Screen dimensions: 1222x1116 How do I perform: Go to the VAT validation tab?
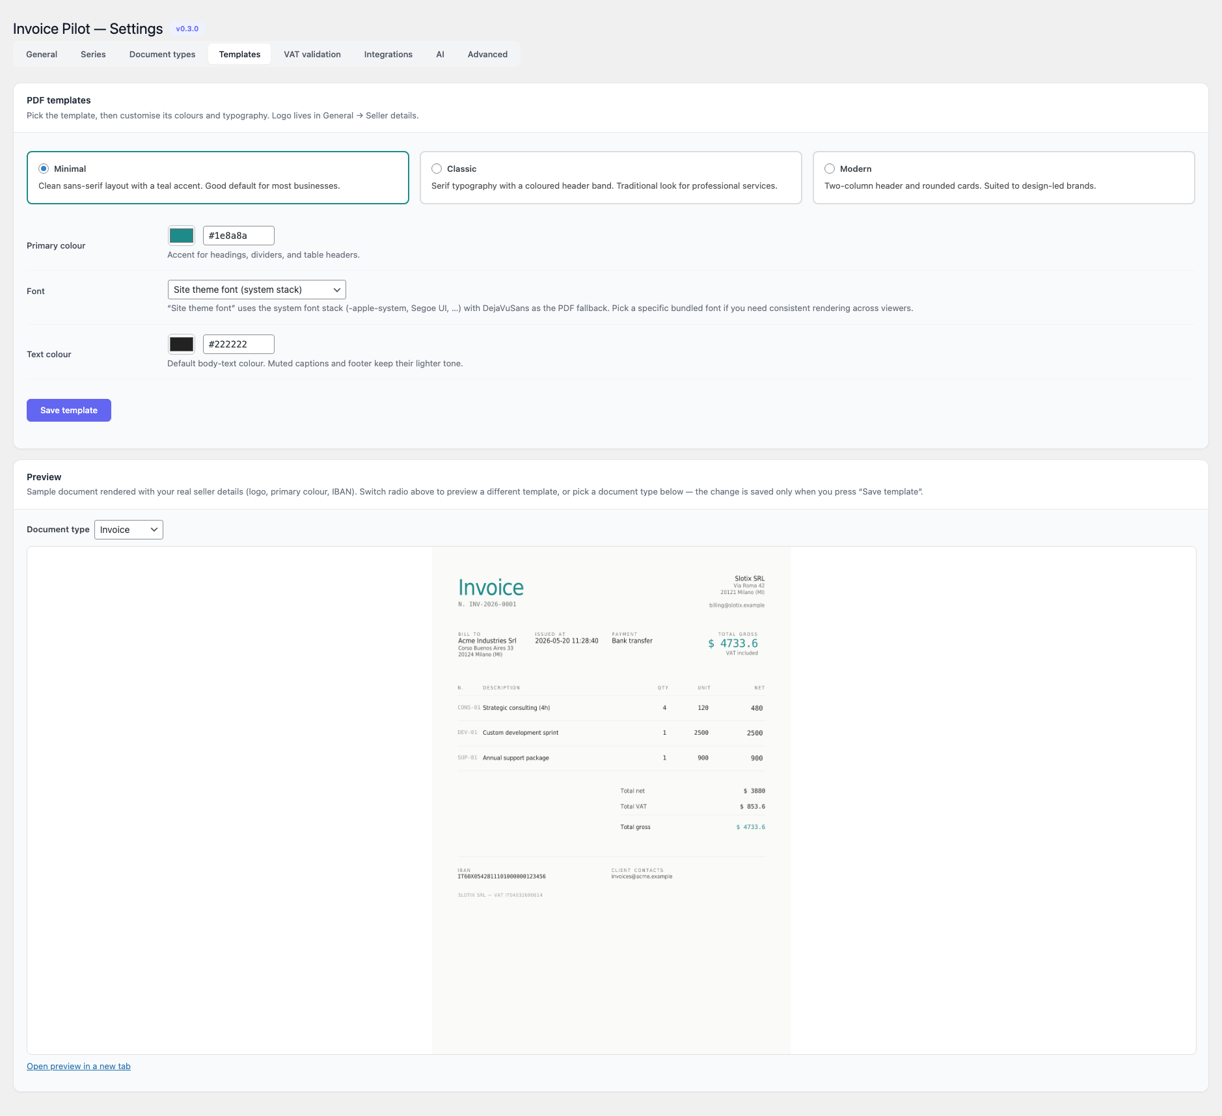click(x=312, y=54)
